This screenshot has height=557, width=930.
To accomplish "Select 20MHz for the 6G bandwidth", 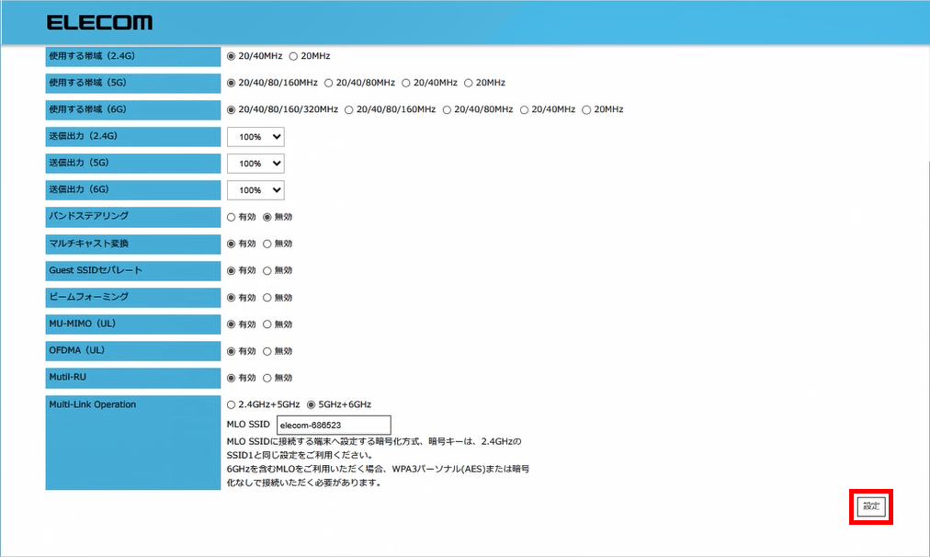I will click(586, 109).
